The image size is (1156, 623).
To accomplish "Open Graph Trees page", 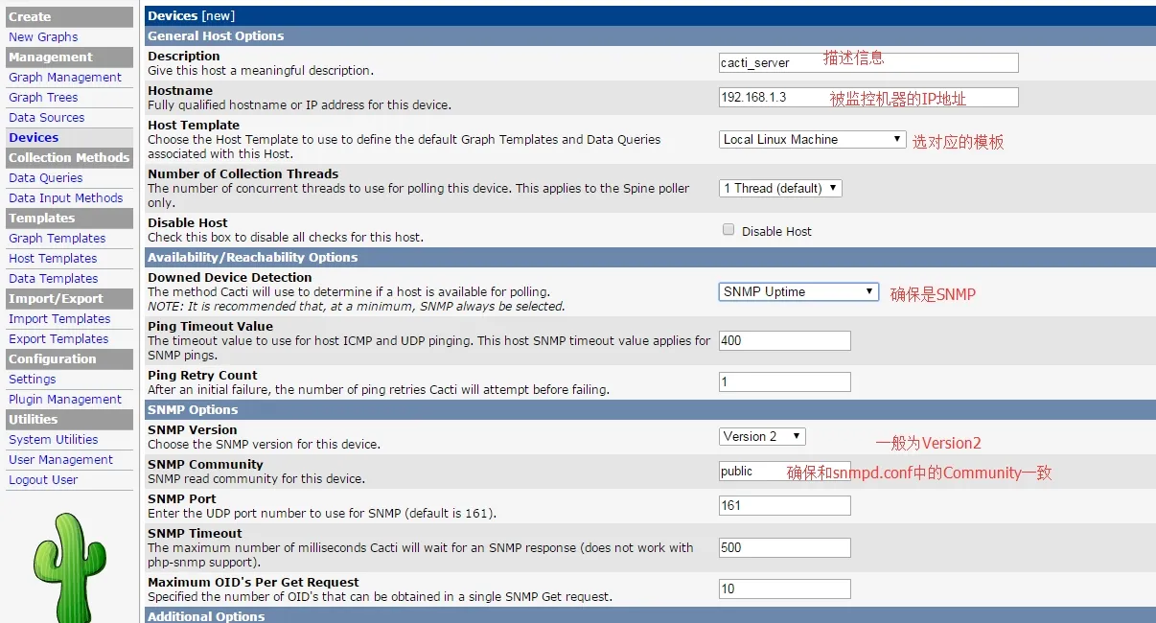I will coord(43,97).
